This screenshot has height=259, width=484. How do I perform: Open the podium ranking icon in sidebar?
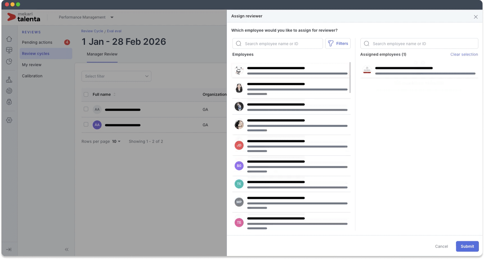(9, 79)
